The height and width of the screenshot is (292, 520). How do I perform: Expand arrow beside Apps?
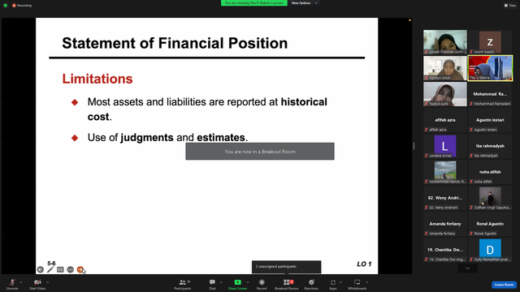340,282
